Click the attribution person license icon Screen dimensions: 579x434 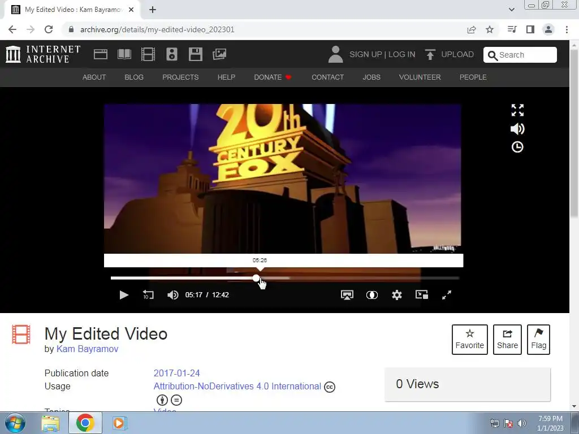coord(162,400)
